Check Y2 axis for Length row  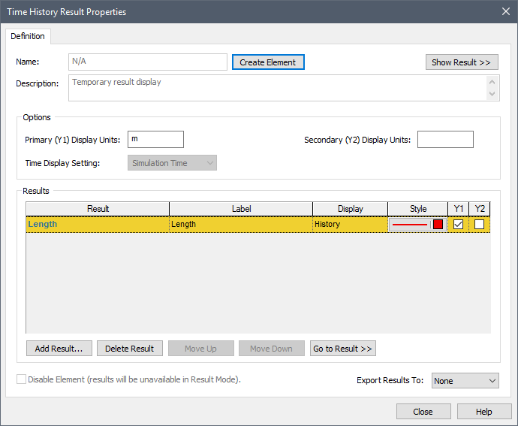(480, 224)
